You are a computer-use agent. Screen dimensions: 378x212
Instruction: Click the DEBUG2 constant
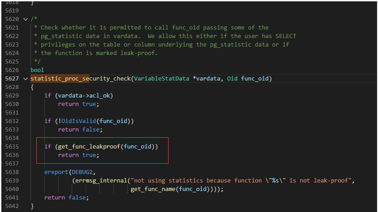point(83,172)
